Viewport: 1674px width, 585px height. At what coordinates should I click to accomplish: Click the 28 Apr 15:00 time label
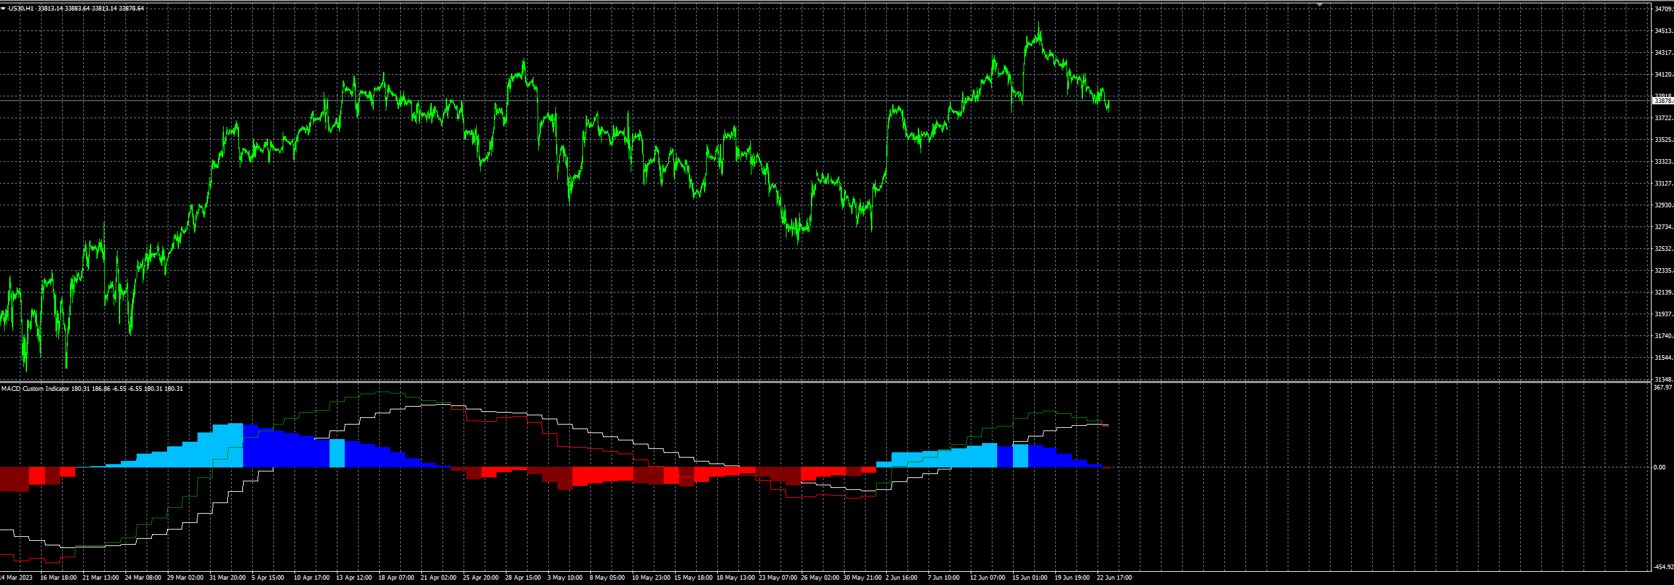click(x=523, y=578)
